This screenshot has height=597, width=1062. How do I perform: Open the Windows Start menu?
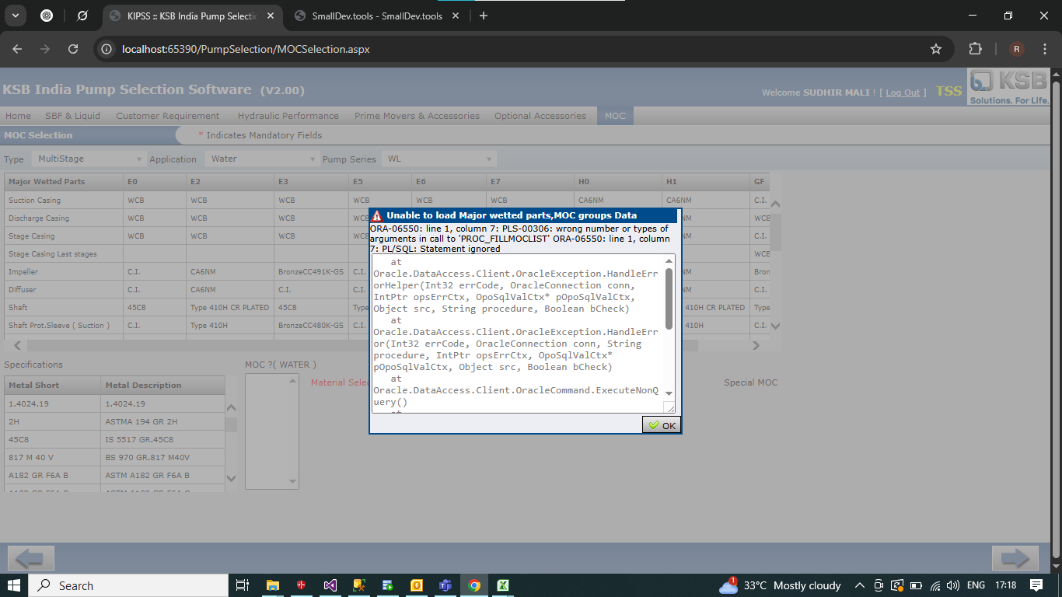tap(14, 585)
